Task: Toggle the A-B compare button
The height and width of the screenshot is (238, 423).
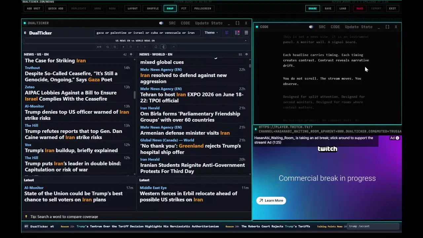Action: click(x=99, y=47)
